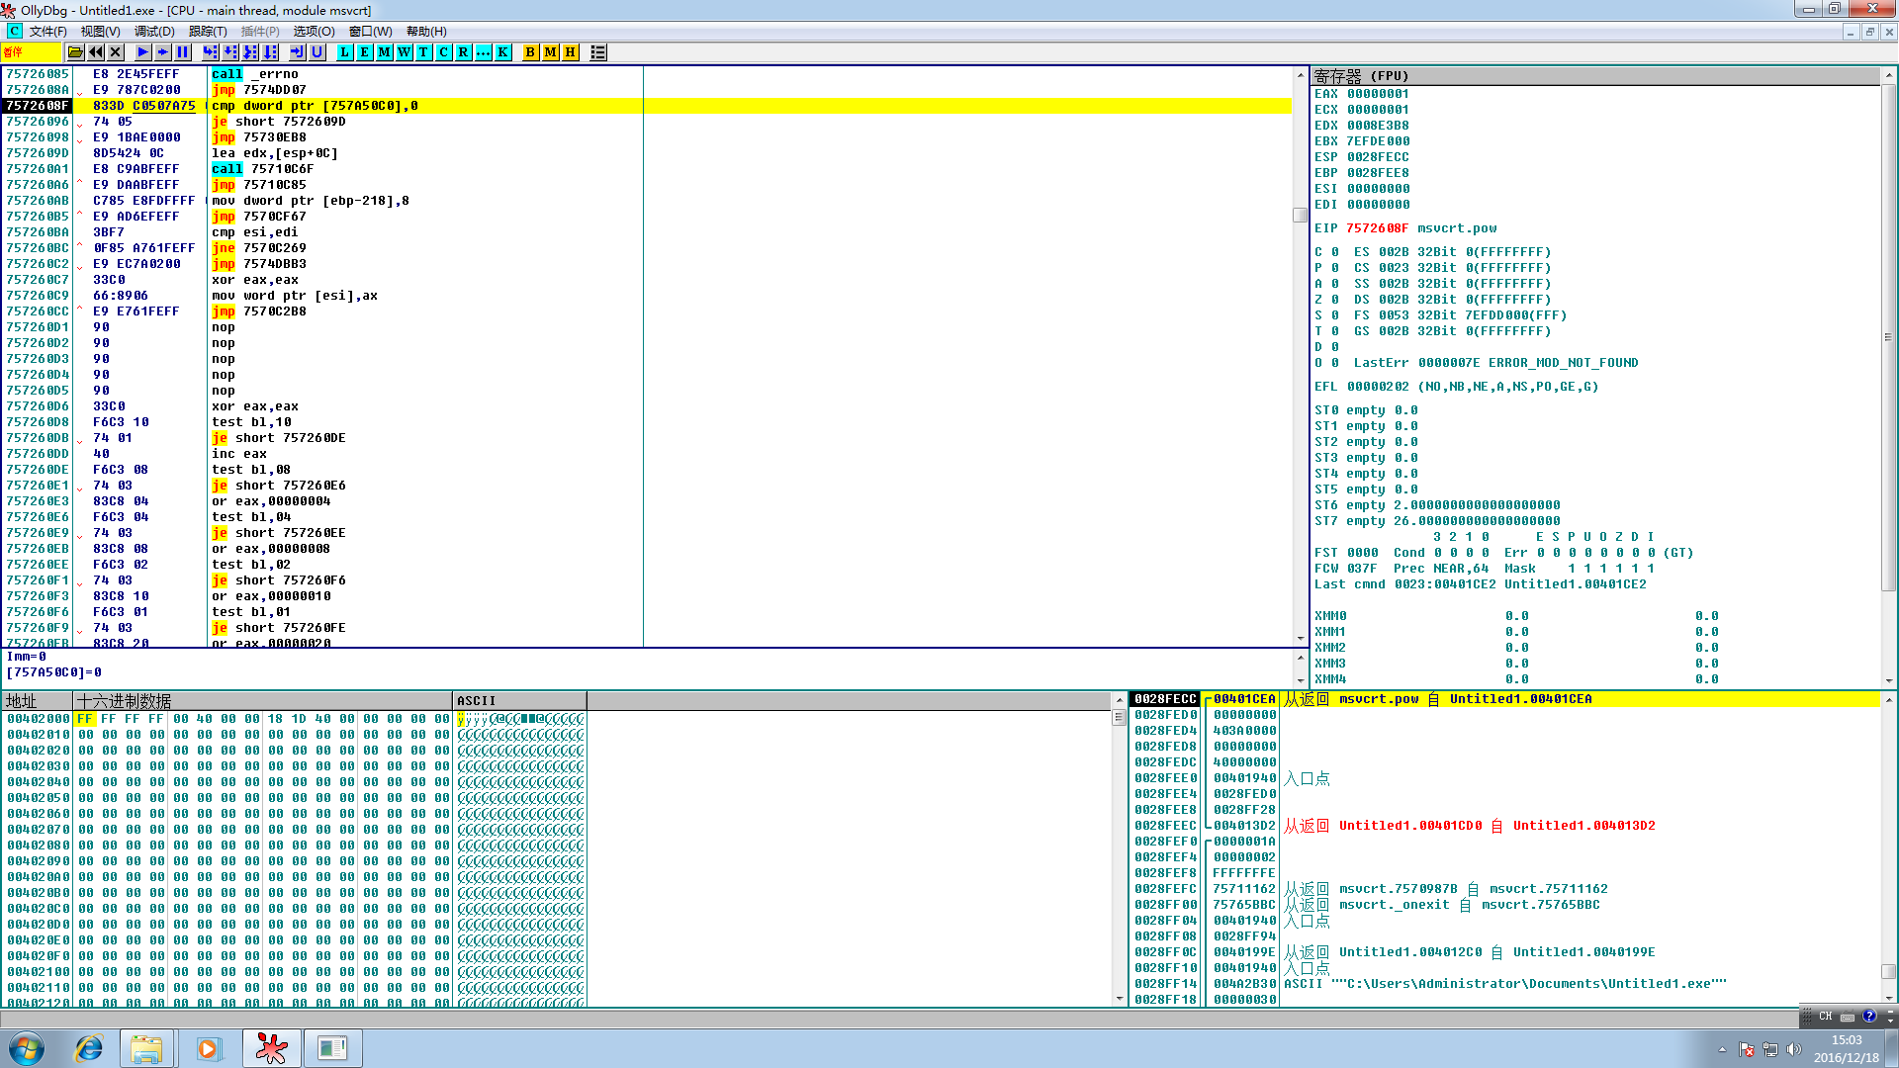This screenshot has width=1899, height=1068.
Task: Click the Restart program rewind icon
Action: pyautogui.click(x=96, y=52)
